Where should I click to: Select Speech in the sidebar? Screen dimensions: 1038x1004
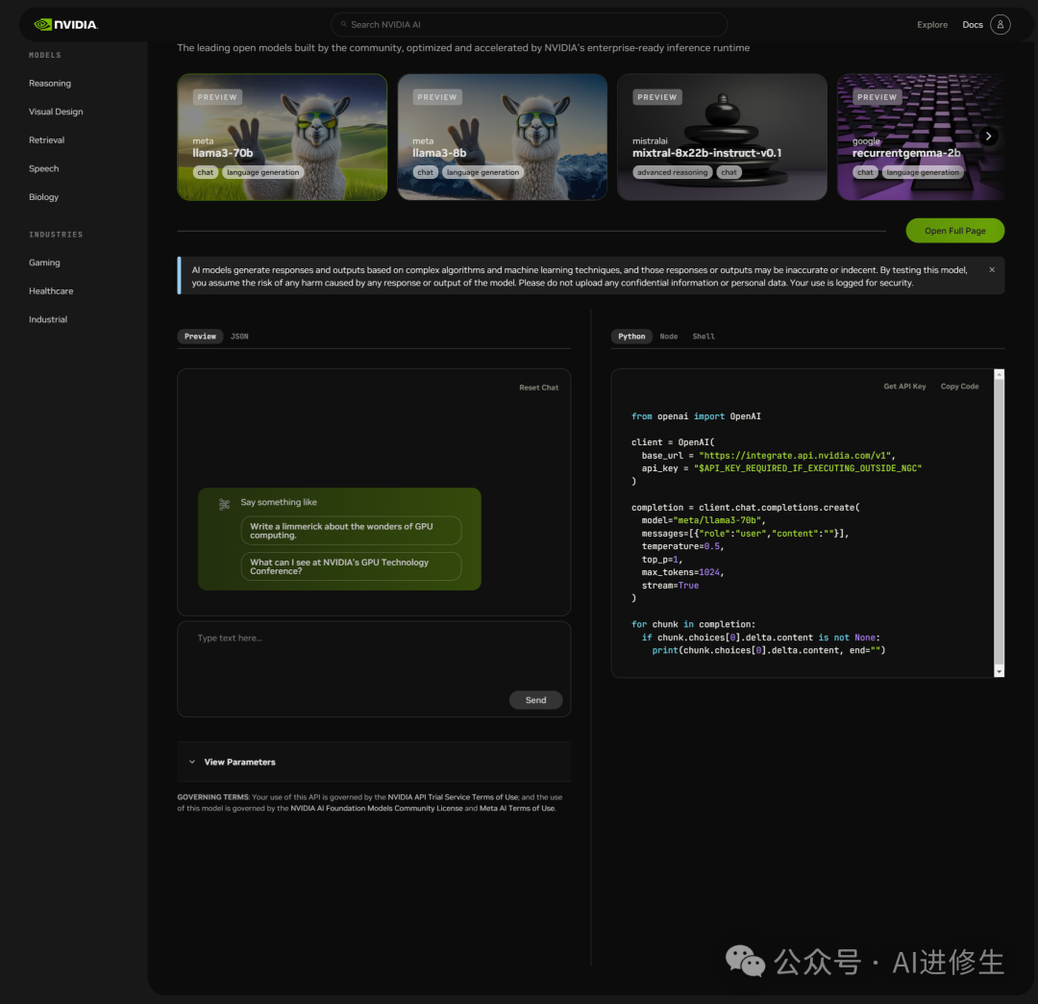43,169
